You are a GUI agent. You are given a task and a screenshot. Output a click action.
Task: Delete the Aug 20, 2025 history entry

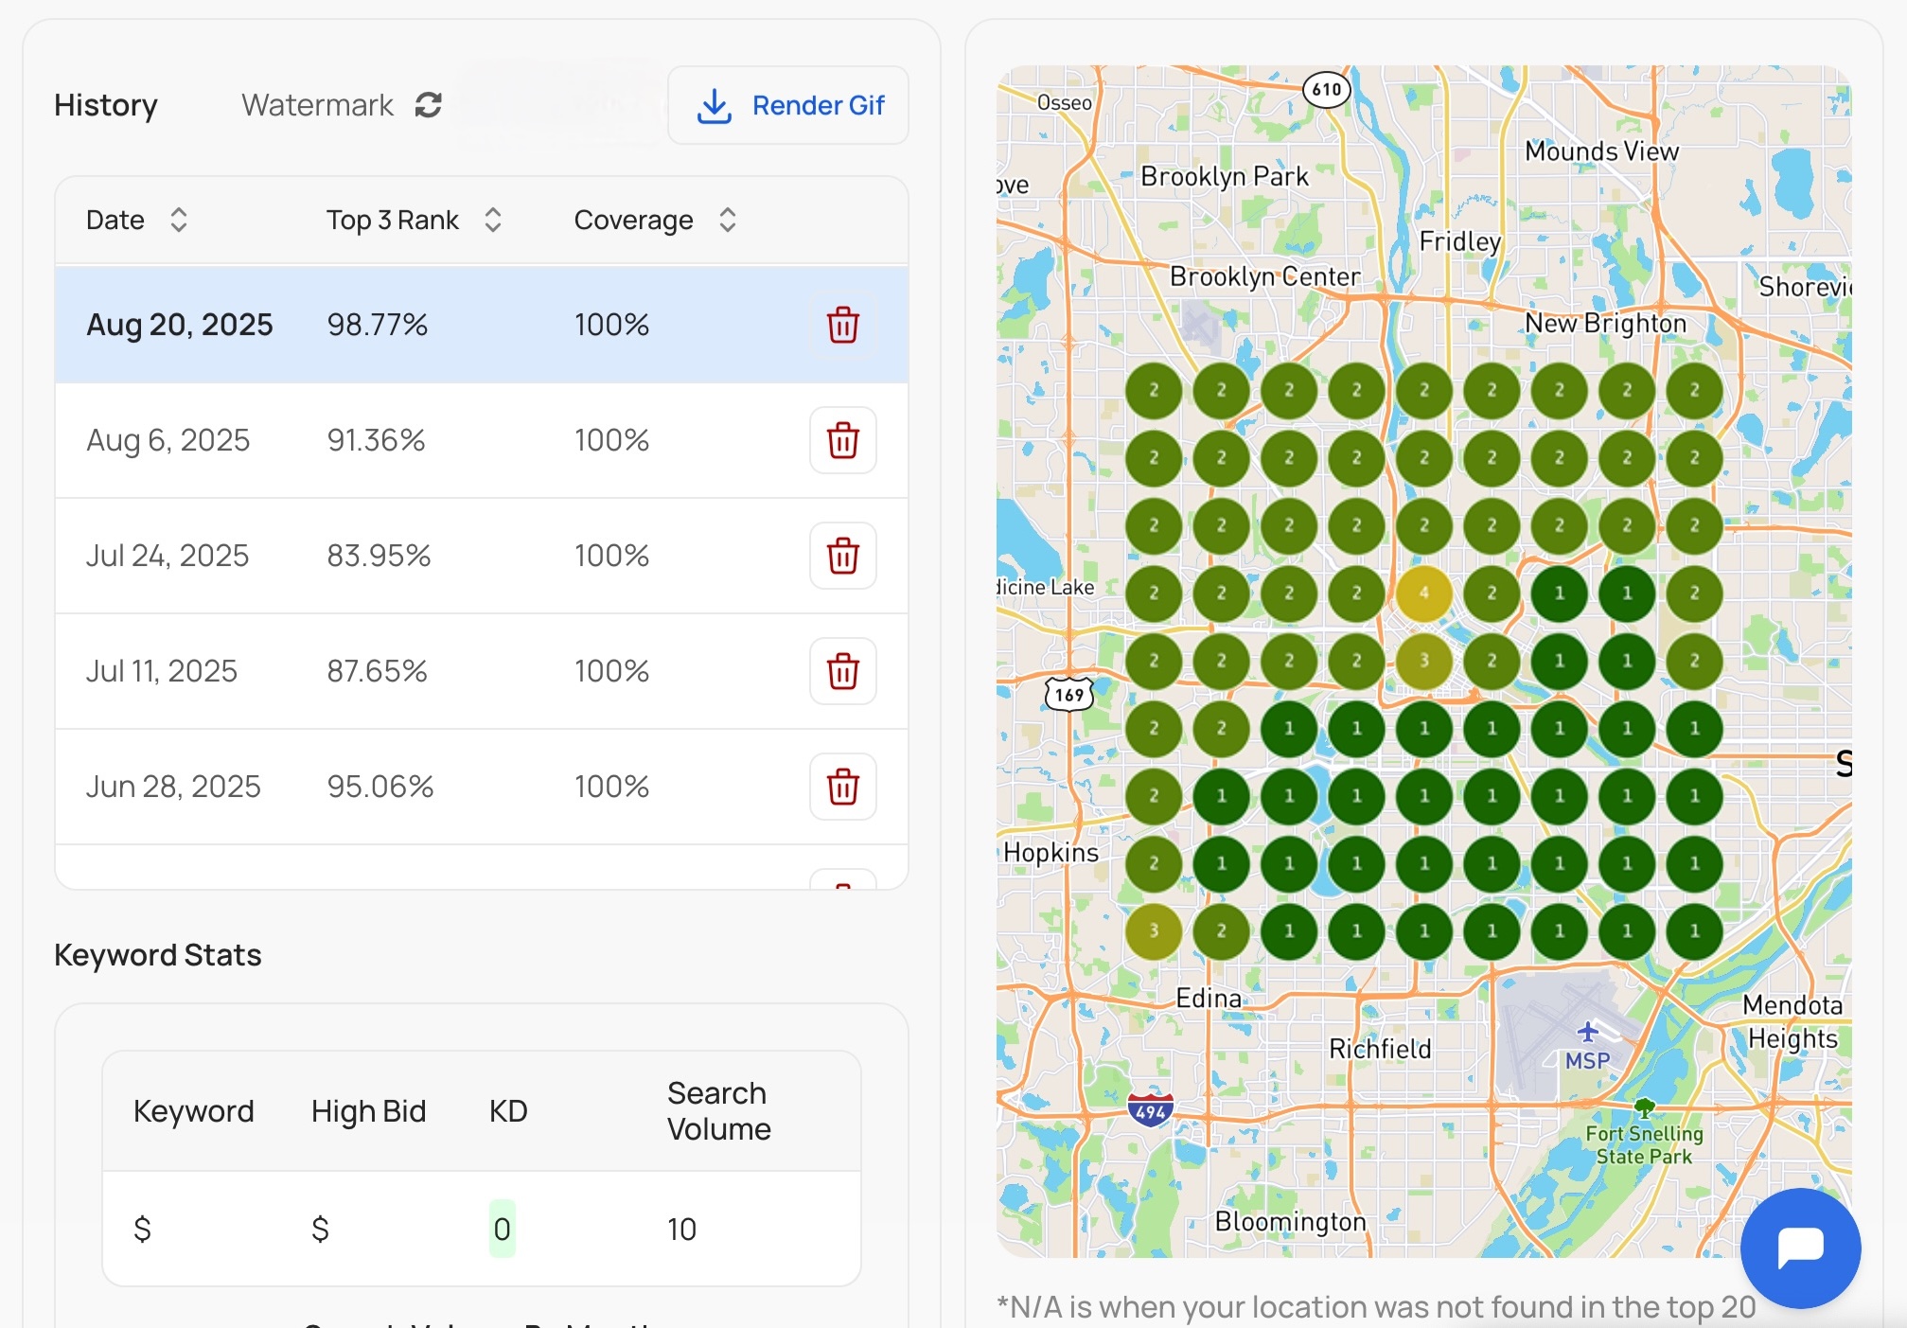842,325
